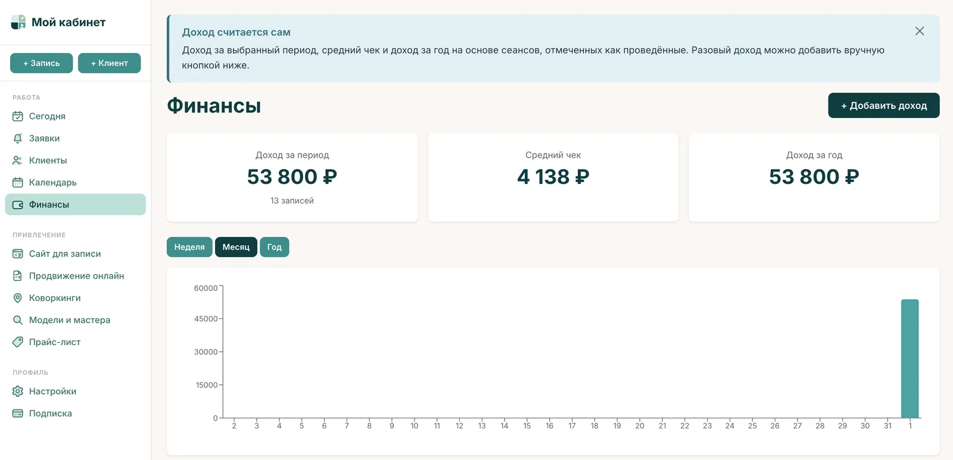Click the wallet icon beside Финансы
Image resolution: width=953 pixels, height=460 pixels.
click(18, 204)
